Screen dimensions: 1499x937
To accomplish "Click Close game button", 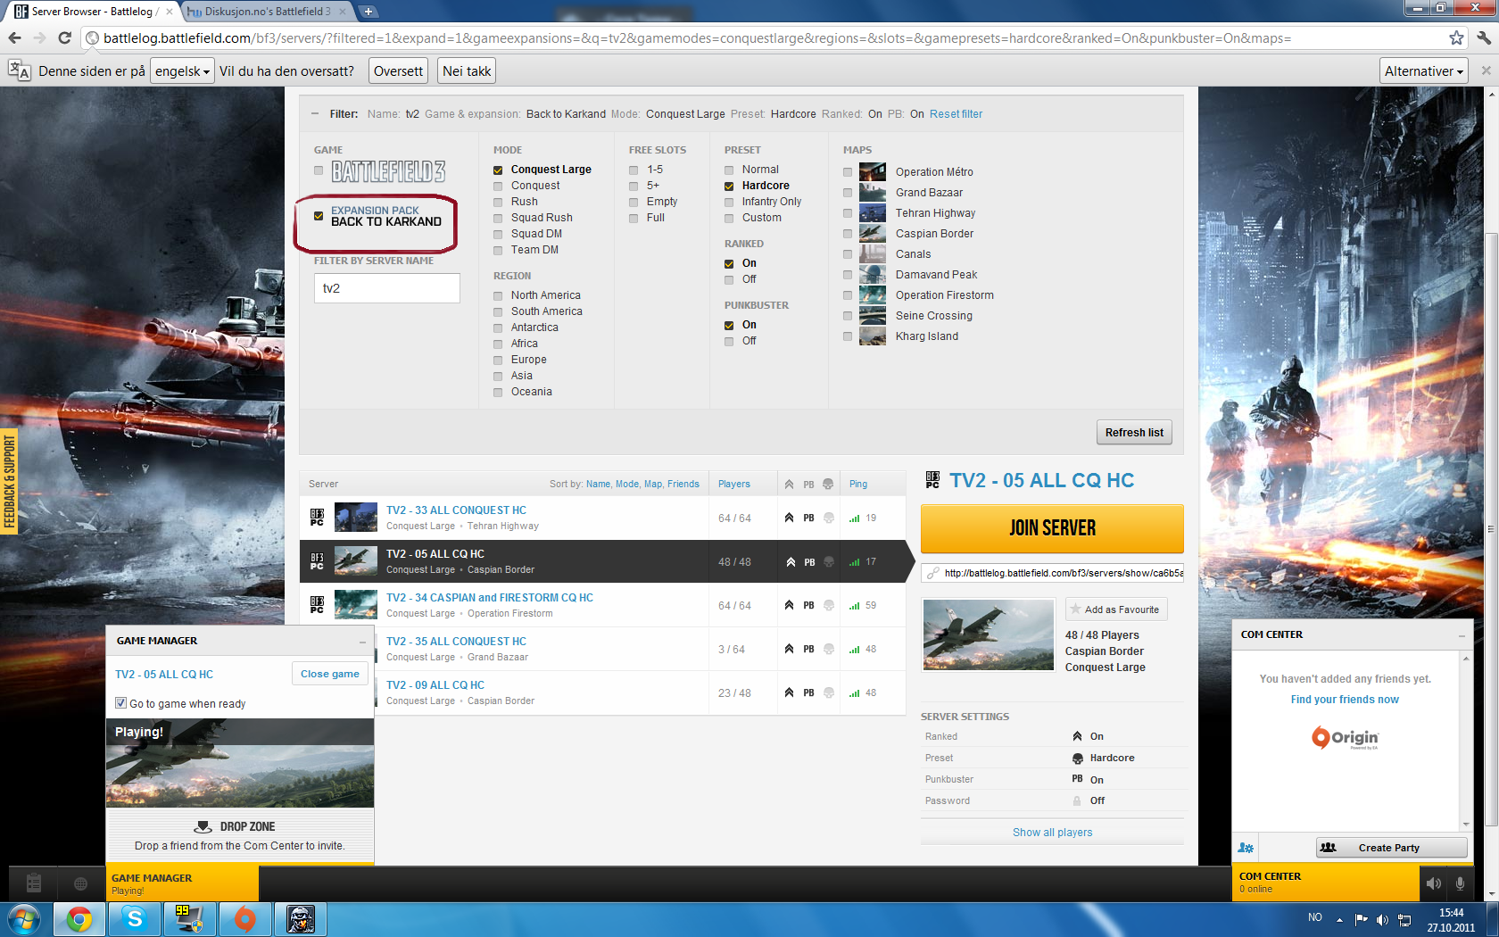I will point(329,674).
